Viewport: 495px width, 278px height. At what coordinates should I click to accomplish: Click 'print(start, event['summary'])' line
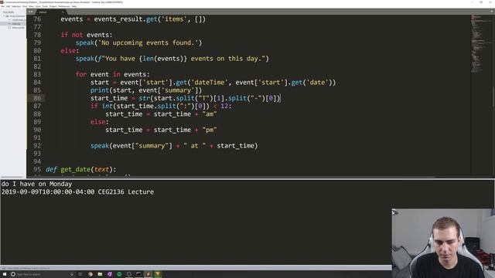pos(146,90)
